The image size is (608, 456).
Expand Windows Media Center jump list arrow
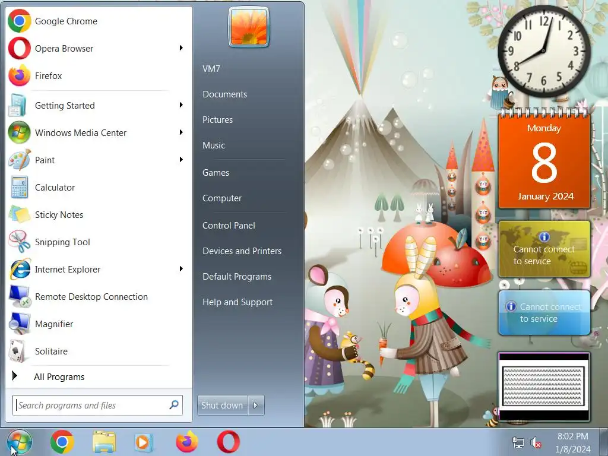tap(181, 132)
